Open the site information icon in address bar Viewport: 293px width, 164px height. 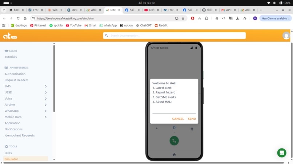(x=33, y=18)
